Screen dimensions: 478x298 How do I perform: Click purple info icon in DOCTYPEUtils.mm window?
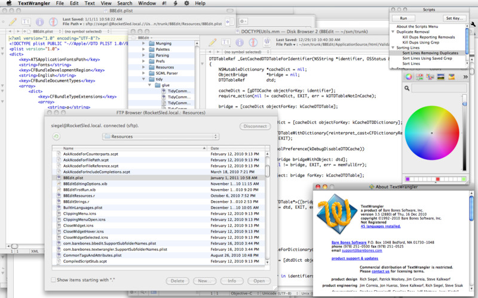(240, 42)
